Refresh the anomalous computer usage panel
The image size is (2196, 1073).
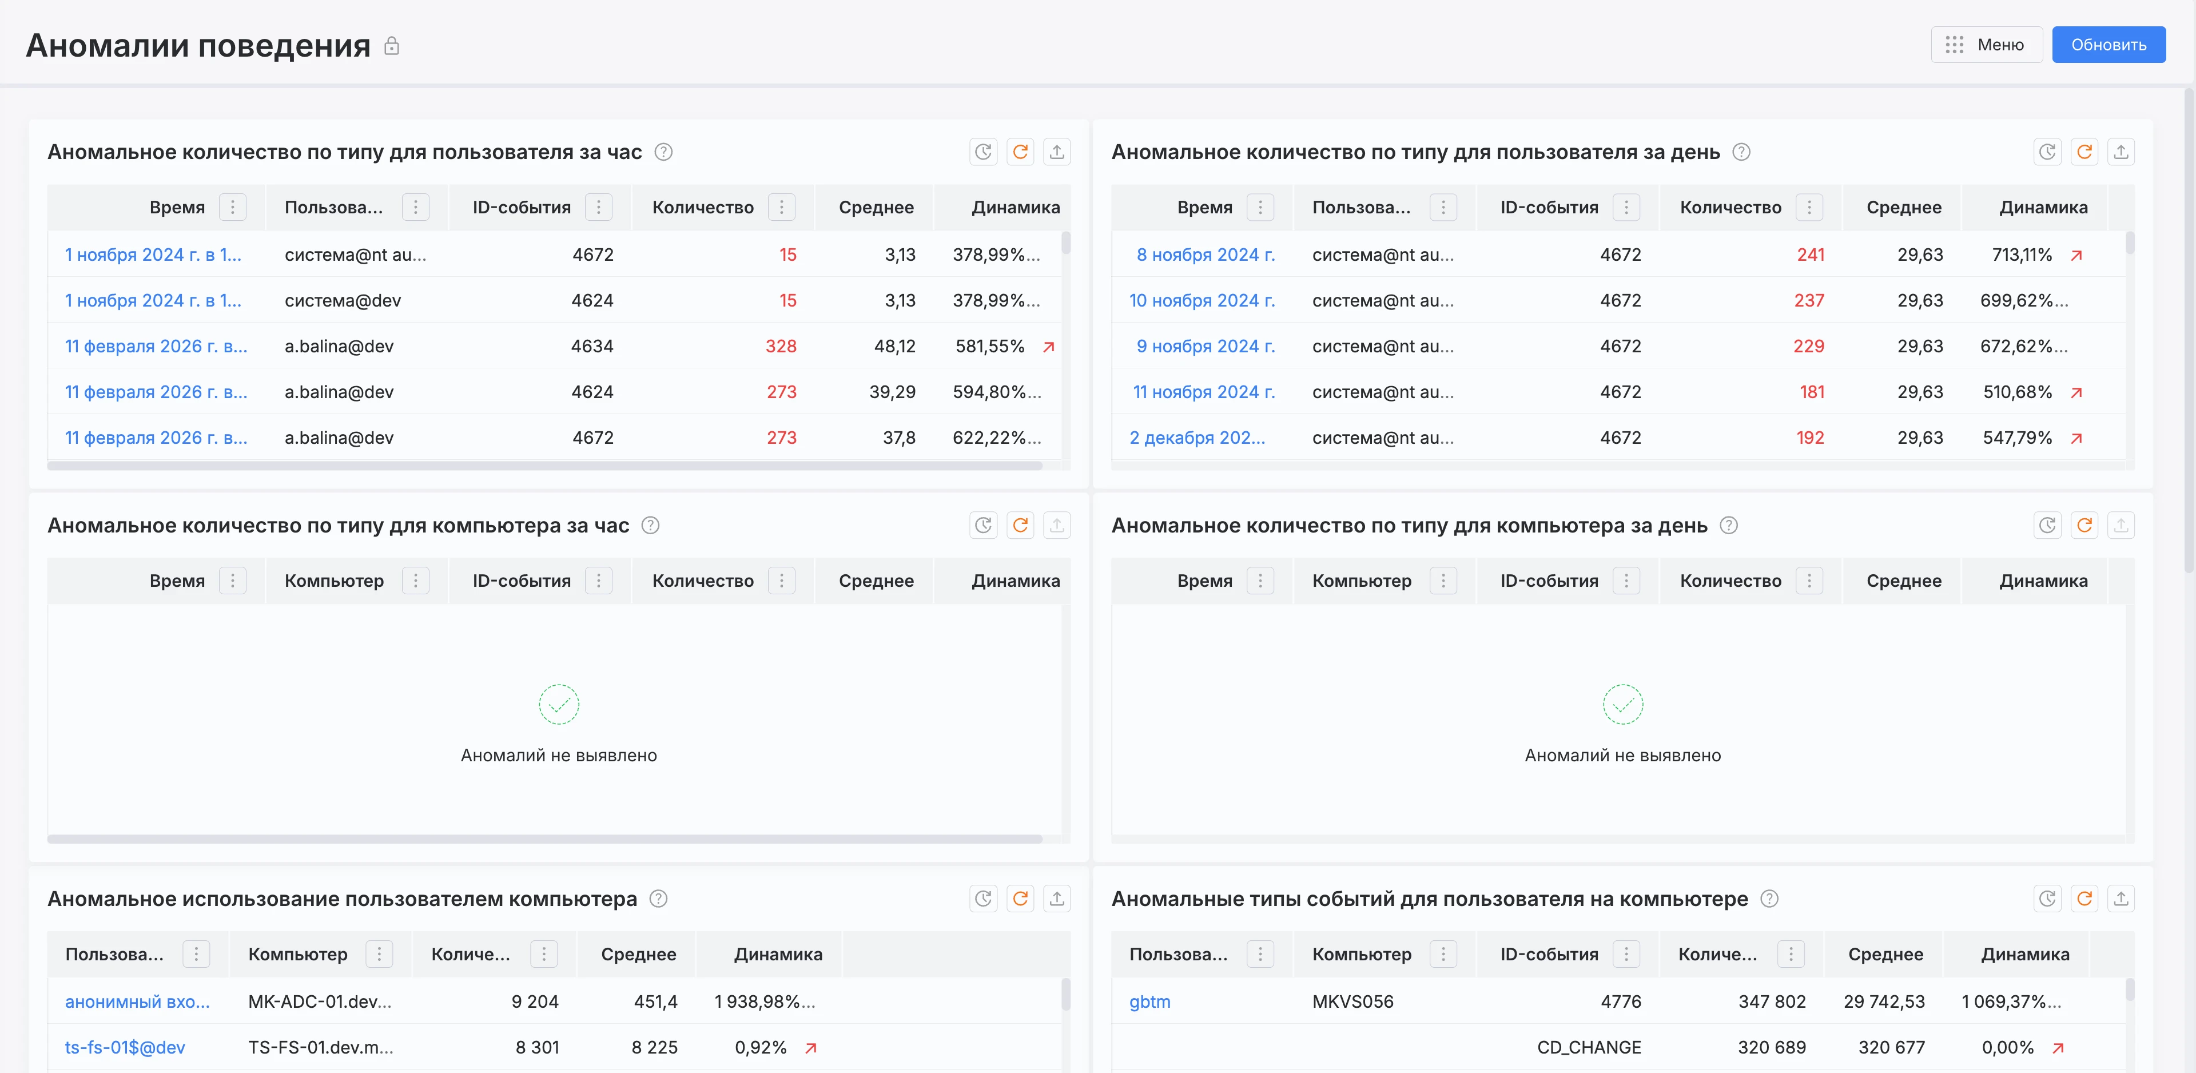click(x=1020, y=899)
